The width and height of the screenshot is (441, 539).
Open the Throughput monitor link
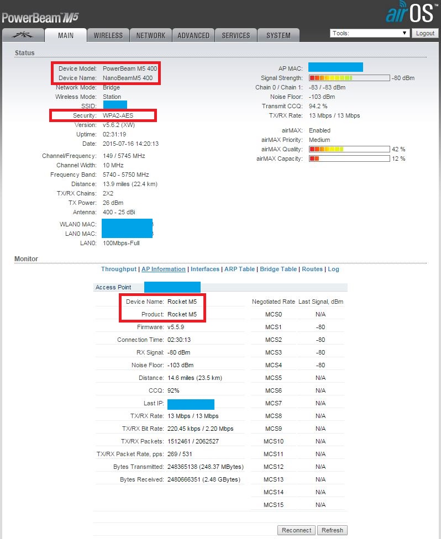point(119,269)
